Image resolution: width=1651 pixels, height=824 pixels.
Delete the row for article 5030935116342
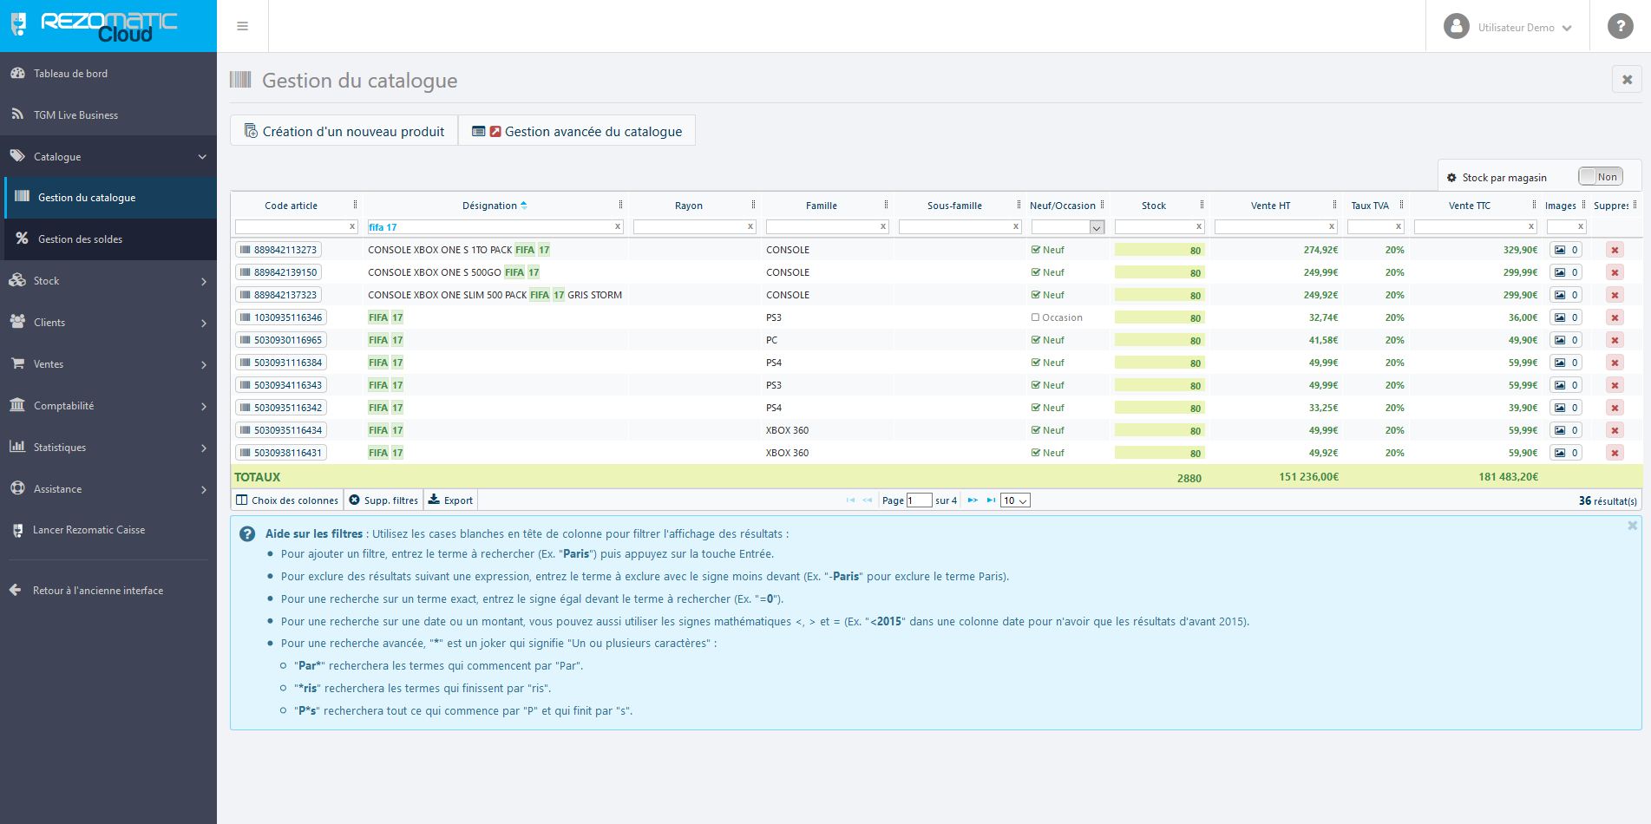click(1615, 408)
